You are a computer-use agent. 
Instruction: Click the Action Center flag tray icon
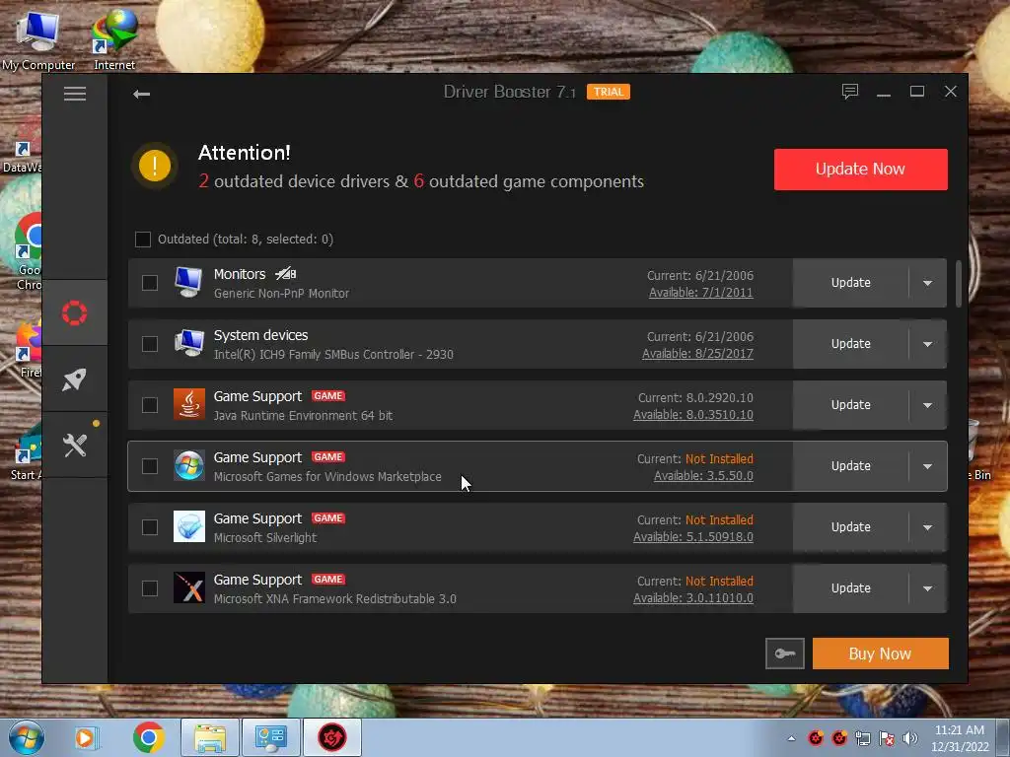click(887, 738)
